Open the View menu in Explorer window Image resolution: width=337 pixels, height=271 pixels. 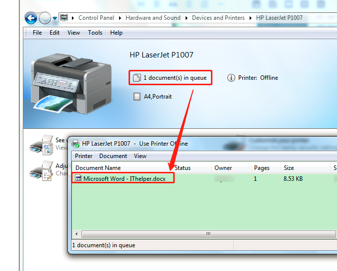[x=73, y=33]
